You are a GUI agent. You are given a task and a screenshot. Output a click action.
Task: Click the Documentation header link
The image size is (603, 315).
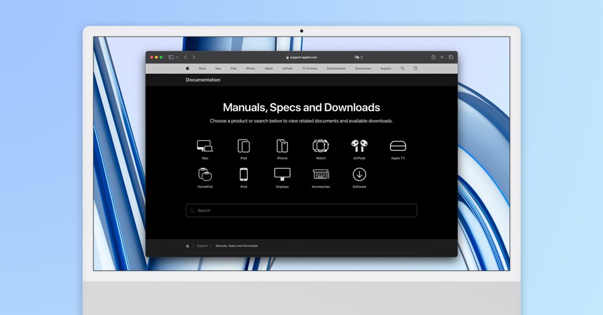coord(203,80)
